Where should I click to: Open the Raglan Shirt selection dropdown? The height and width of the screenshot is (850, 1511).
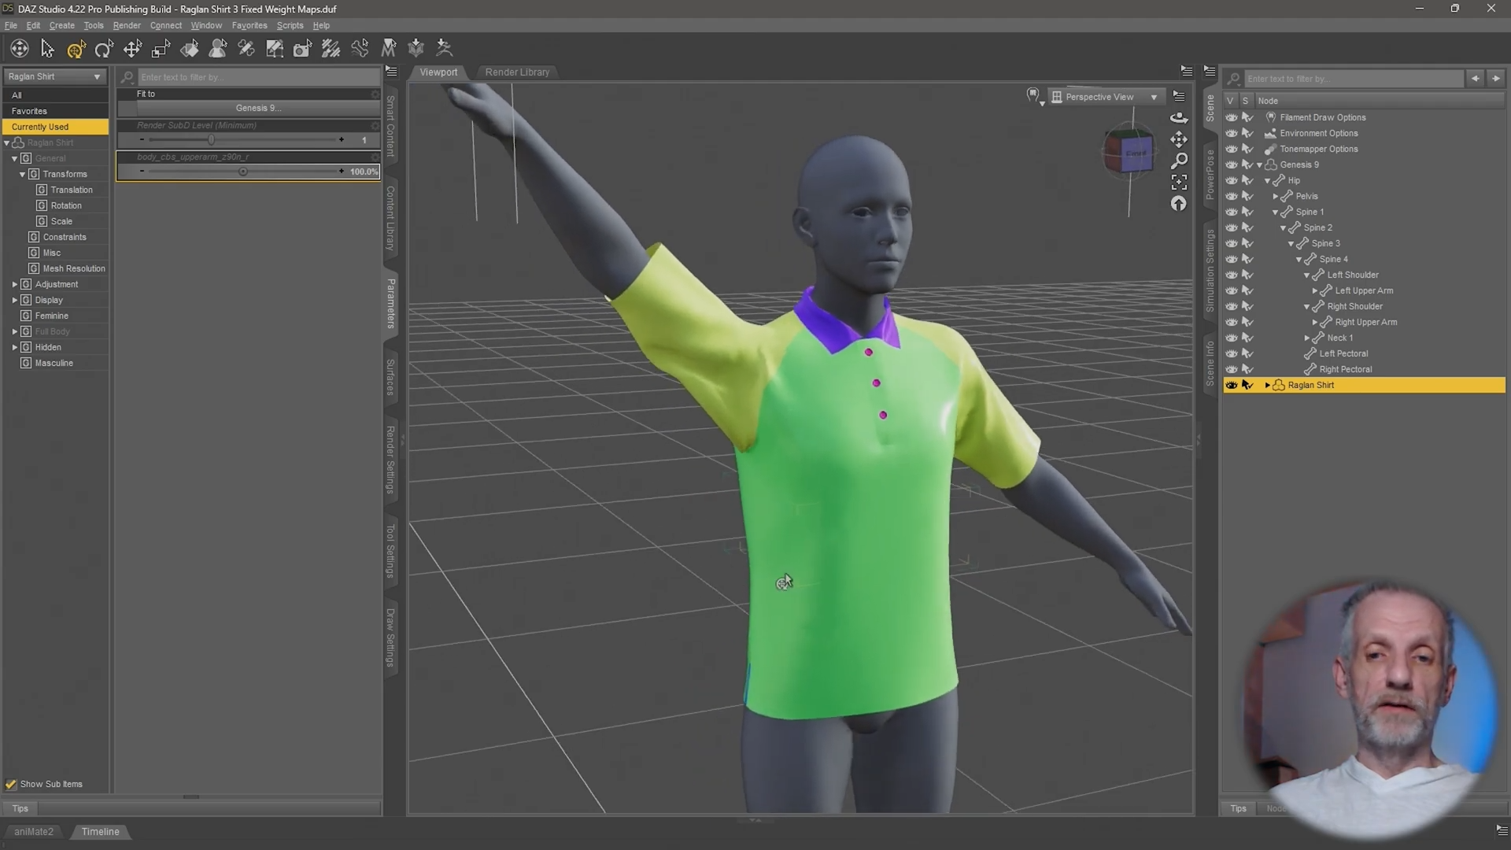point(55,76)
